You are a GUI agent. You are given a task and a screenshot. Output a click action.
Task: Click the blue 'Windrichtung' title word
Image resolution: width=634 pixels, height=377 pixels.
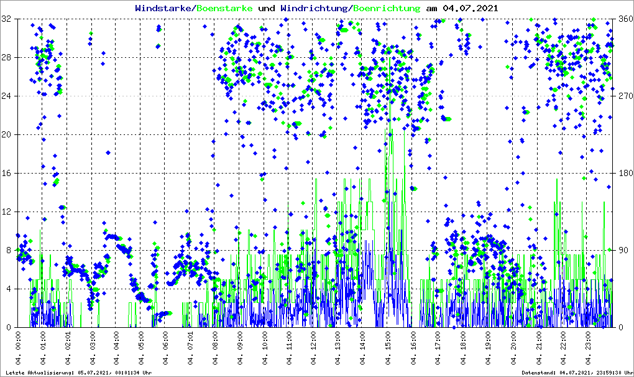315,8
